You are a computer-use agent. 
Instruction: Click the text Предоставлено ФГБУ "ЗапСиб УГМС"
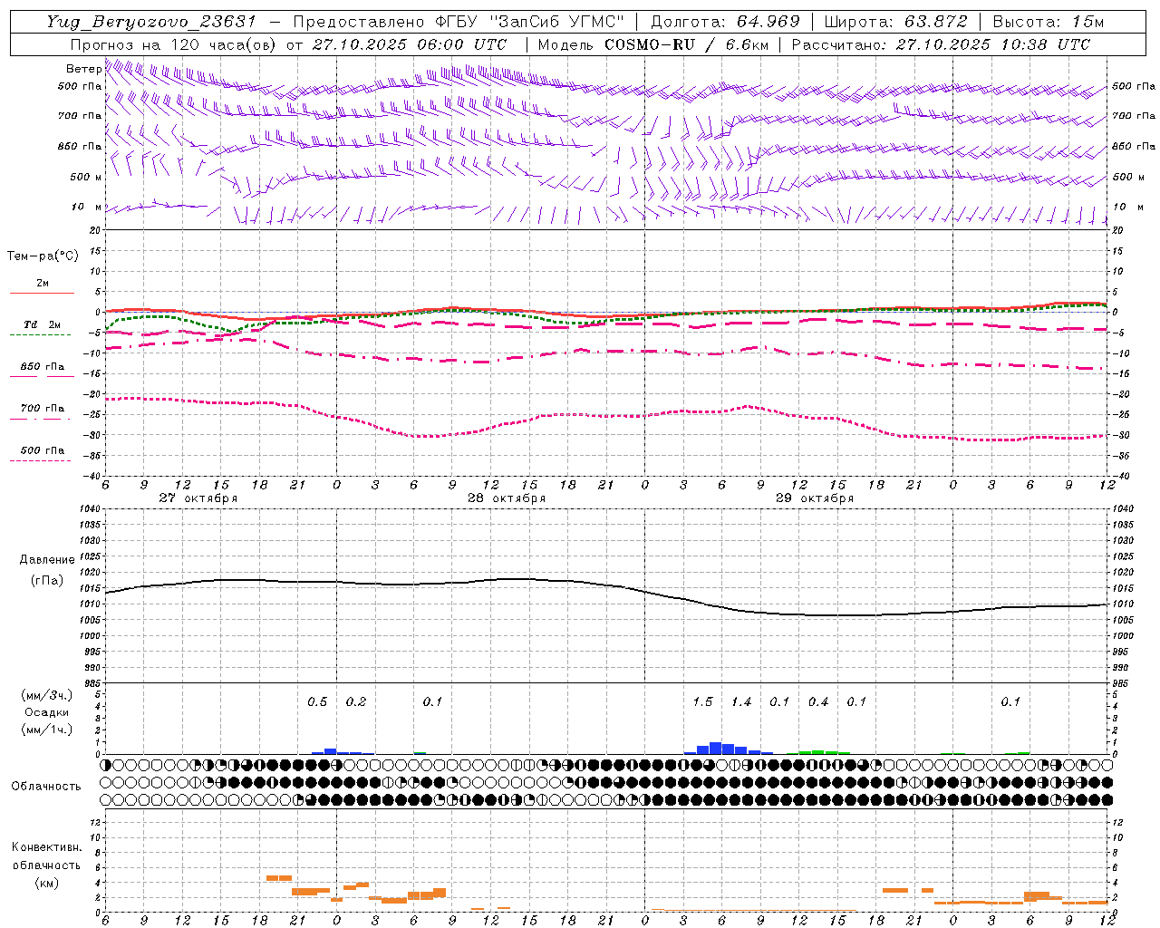pyautogui.click(x=459, y=22)
